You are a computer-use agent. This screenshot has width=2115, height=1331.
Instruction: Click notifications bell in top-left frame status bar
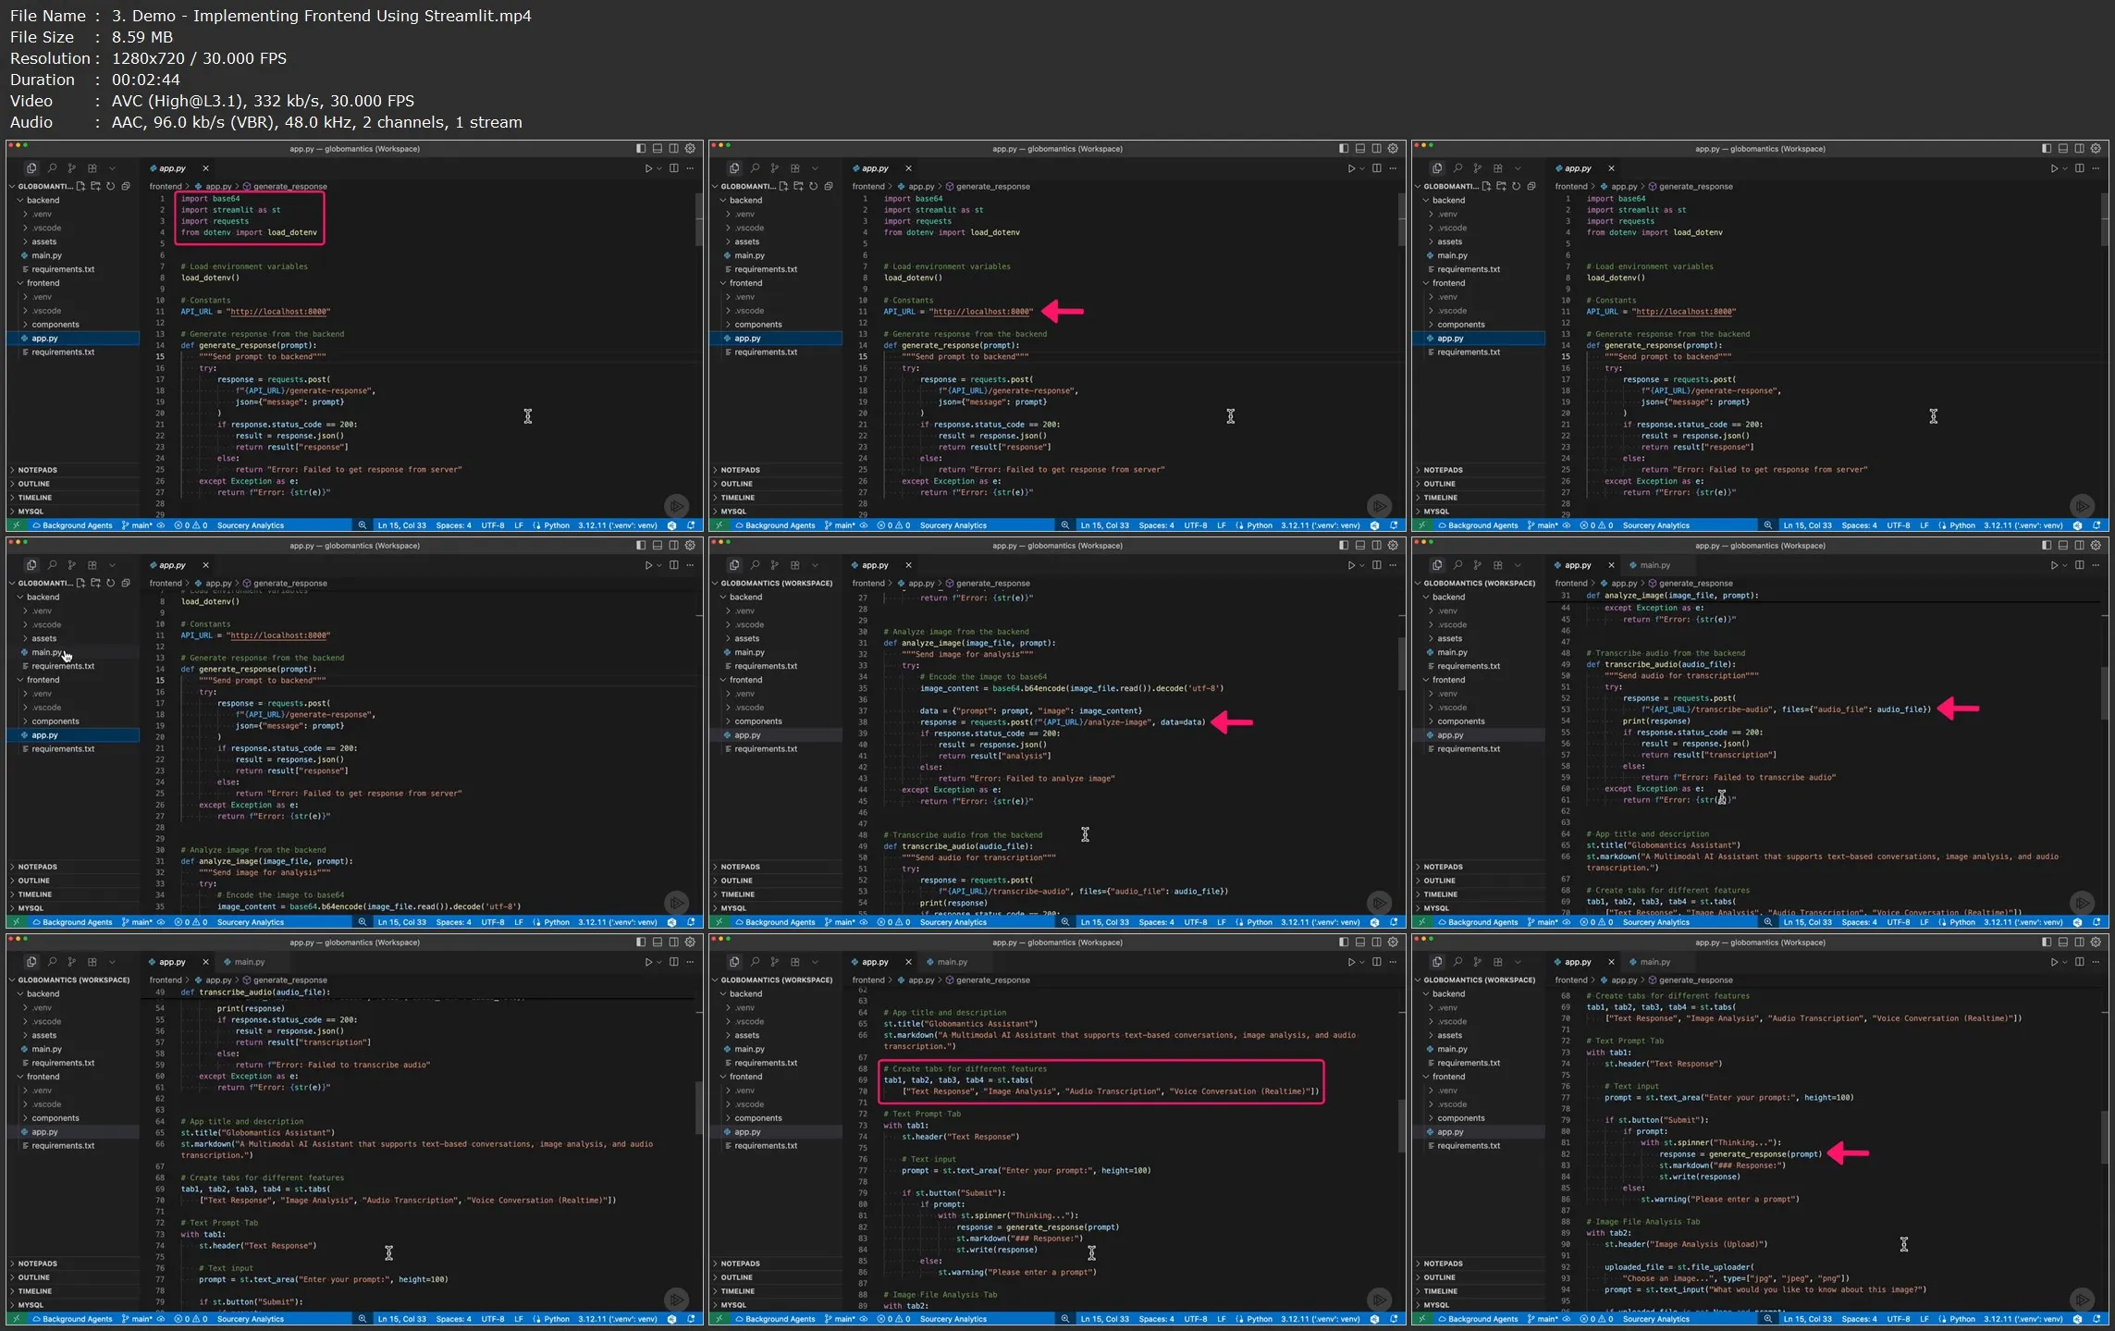pos(691,525)
